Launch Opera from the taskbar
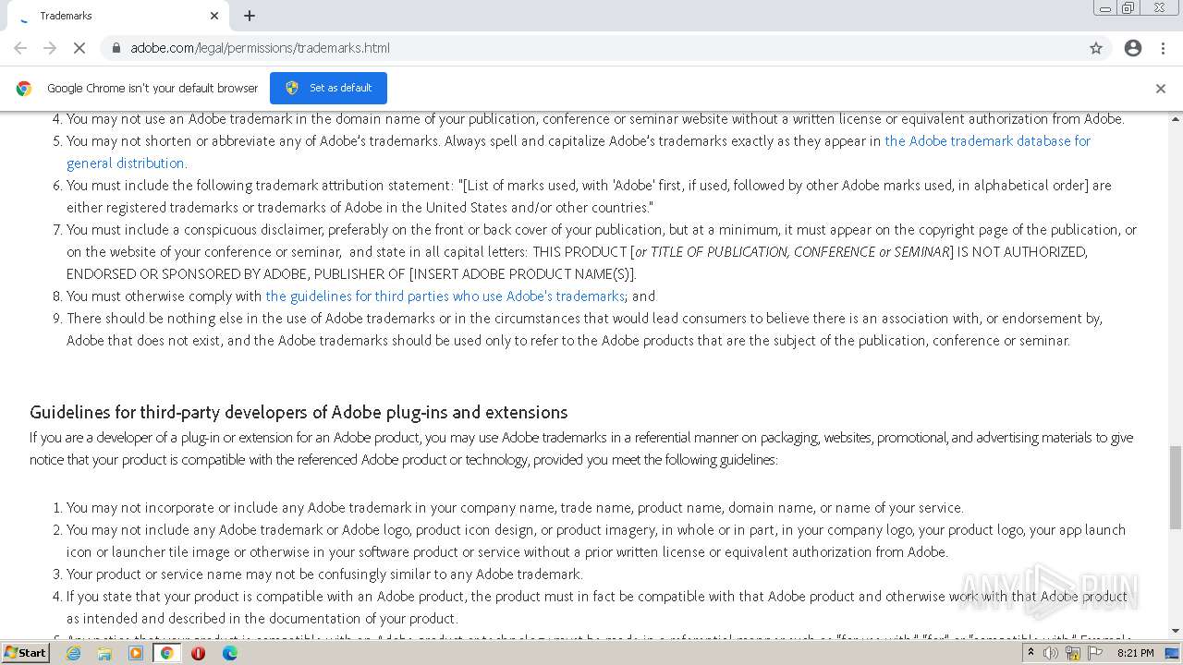The width and height of the screenshot is (1183, 665). tap(198, 653)
